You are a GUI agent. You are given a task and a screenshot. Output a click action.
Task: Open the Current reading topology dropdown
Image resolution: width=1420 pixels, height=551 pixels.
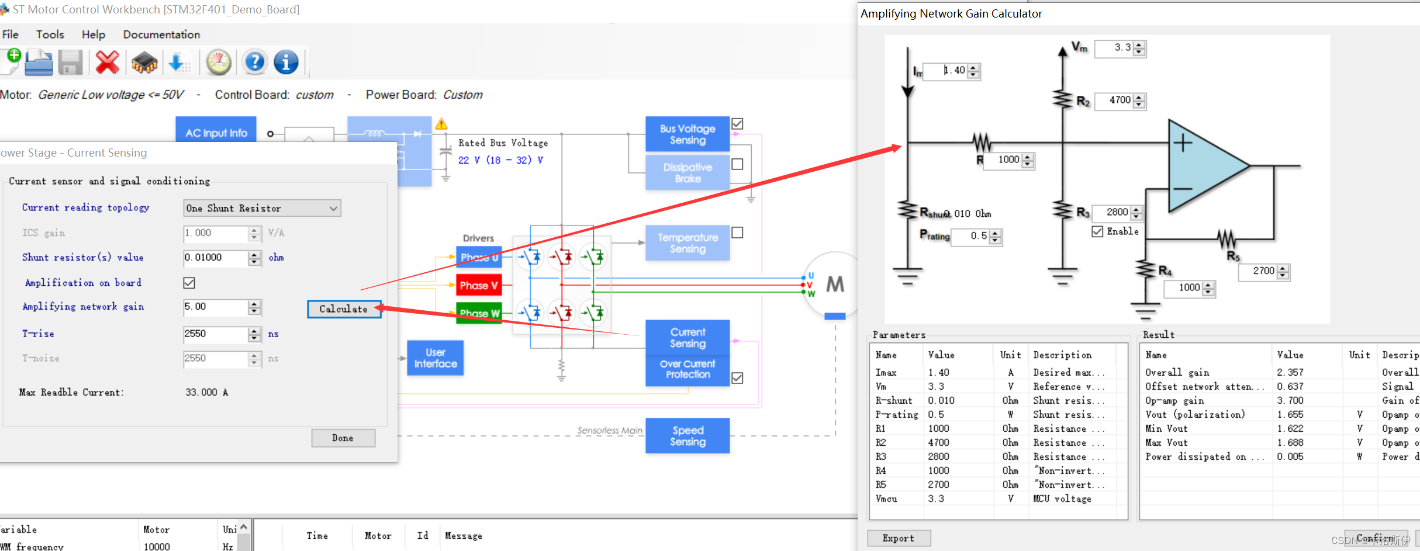pyautogui.click(x=262, y=208)
